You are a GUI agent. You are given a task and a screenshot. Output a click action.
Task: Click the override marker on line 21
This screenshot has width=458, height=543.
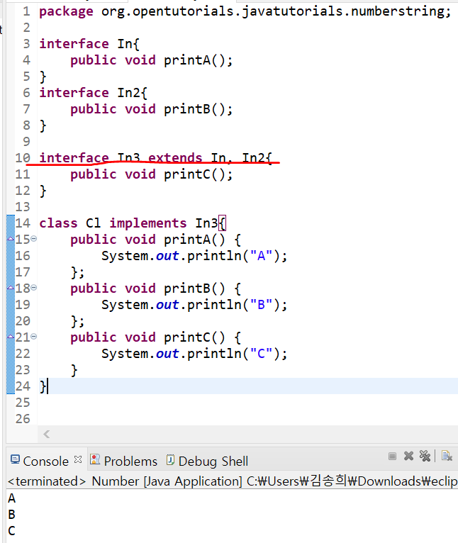tap(11, 337)
